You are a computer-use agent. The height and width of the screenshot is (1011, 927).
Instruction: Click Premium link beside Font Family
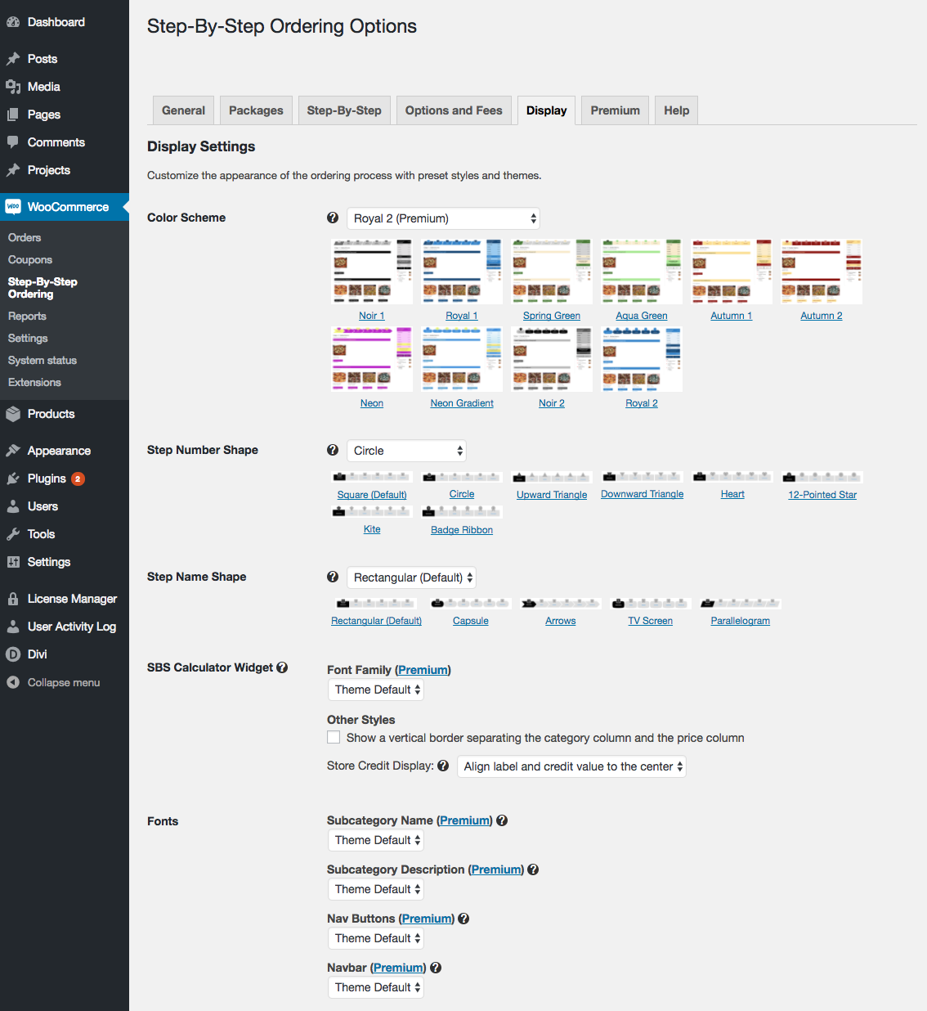coord(423,670)
